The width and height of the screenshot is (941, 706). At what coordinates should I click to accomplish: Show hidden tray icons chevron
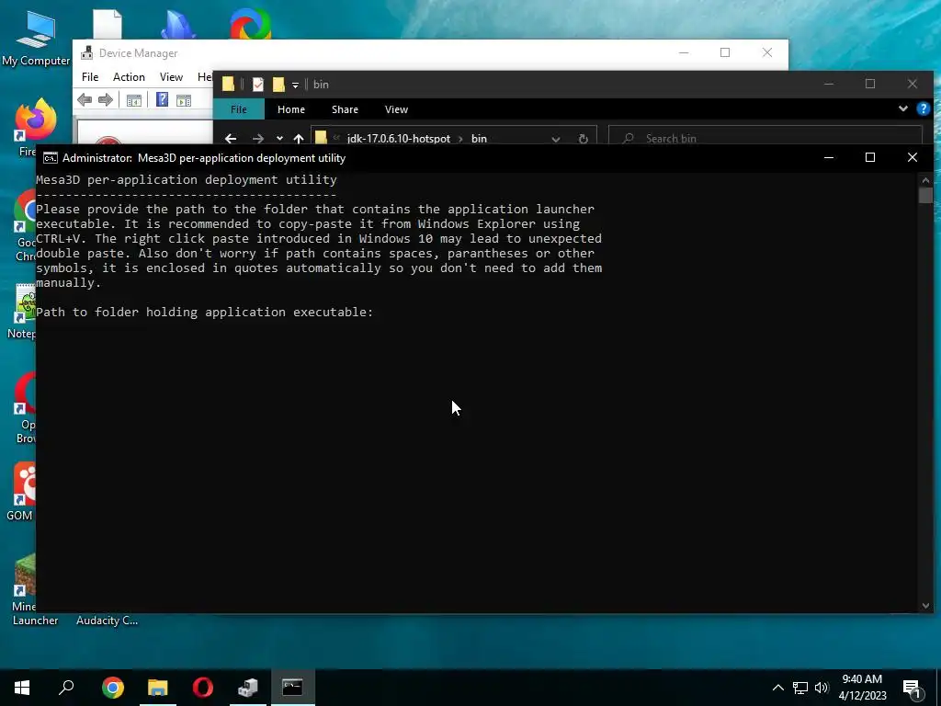coord(777,688)
